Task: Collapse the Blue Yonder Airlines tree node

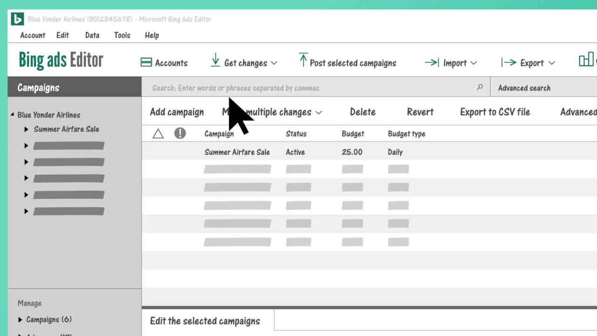Action: coord(12,115)
